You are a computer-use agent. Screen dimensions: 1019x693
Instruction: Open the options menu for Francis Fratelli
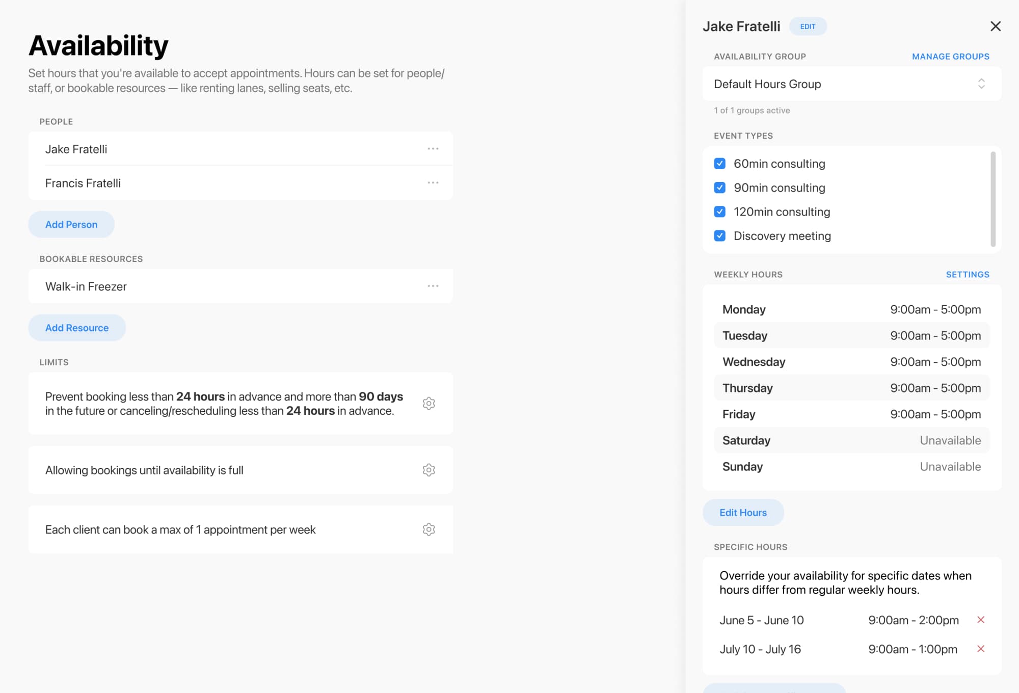pos(433,182)
